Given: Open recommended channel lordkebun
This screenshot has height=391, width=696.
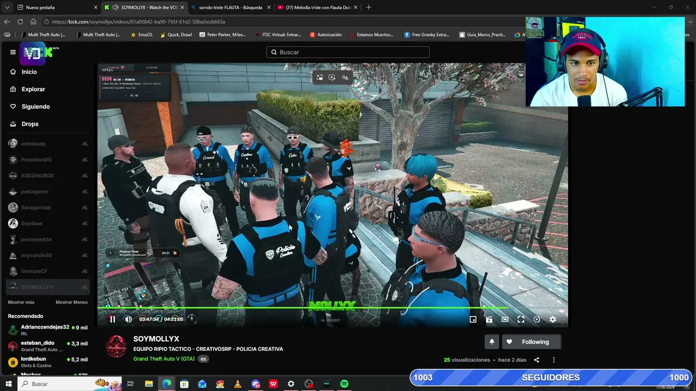Looking at the screenshot, I should click(48, 362).
